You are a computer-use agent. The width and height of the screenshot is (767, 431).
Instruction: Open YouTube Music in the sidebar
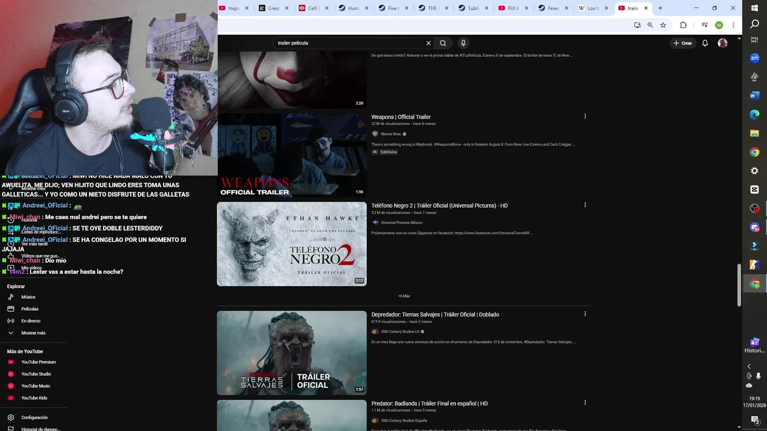tap(34, 386)
